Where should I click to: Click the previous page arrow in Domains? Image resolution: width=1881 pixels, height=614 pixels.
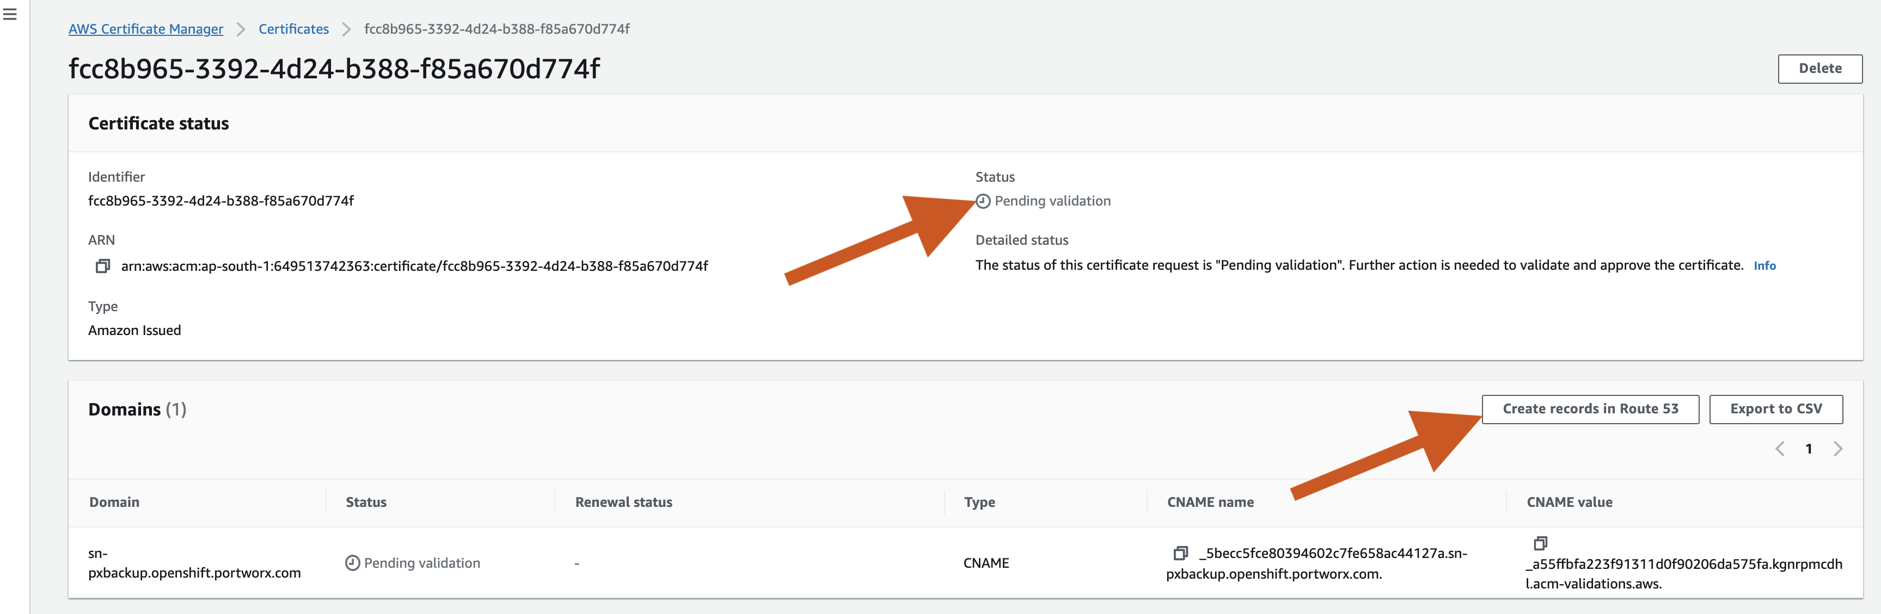(1779, 449)
